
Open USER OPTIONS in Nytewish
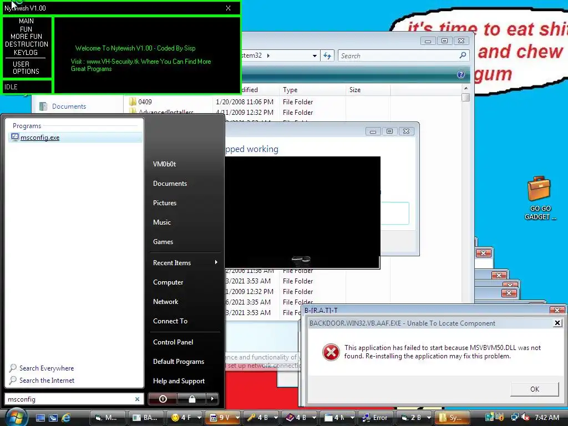(x=26, y=68)
